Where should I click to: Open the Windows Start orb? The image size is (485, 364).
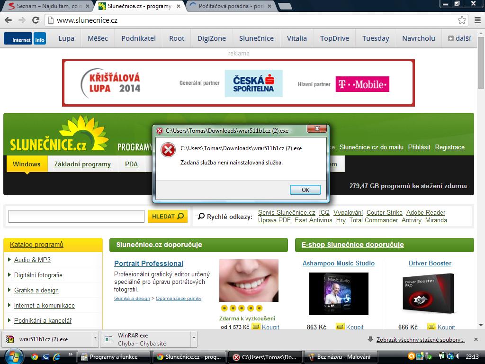coord(13,356)
